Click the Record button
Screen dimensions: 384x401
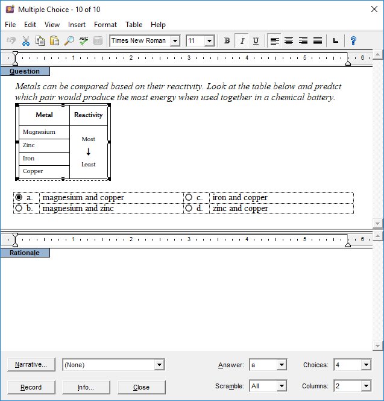pyautogui.click(x=31, y=387)
